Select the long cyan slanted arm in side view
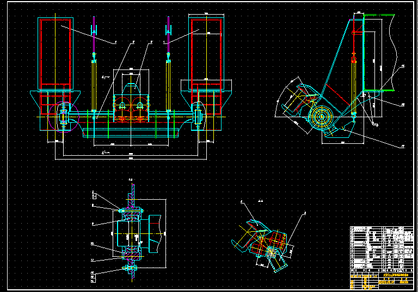Image resolution: width=418 pixels, height=292 pixels. [x=336, y=60]
